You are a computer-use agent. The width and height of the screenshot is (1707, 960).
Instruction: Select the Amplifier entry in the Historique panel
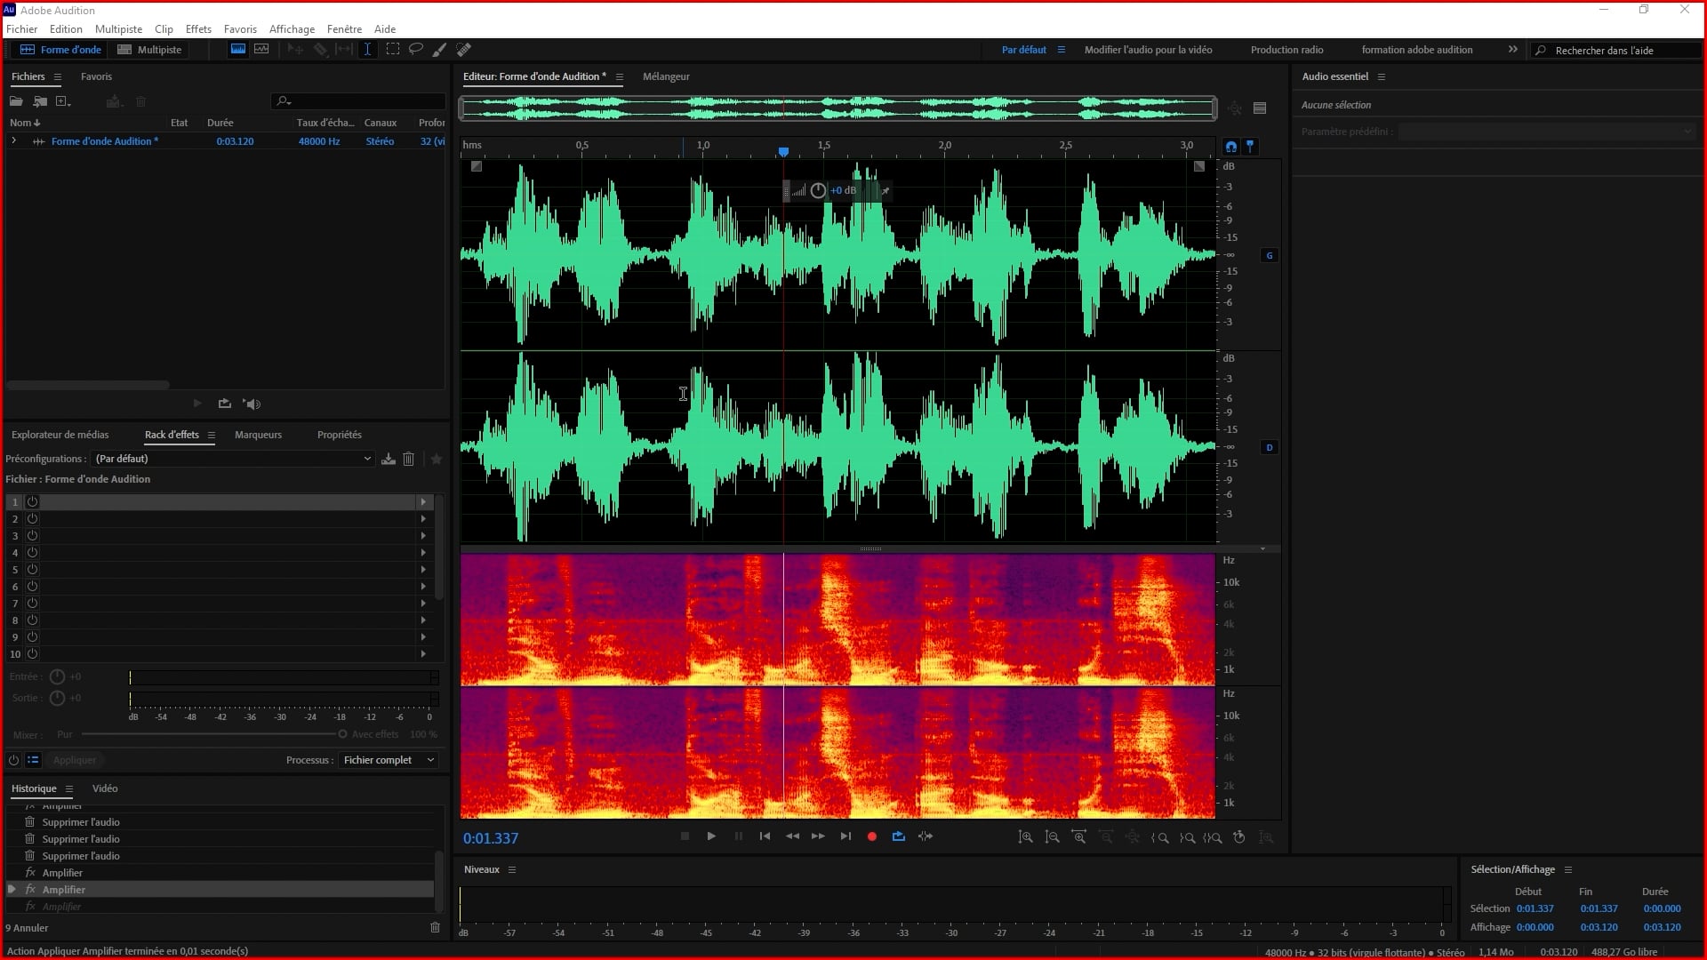click(62, 889)
